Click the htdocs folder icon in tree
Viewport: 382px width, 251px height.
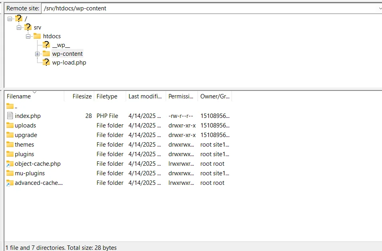(37, 36)
